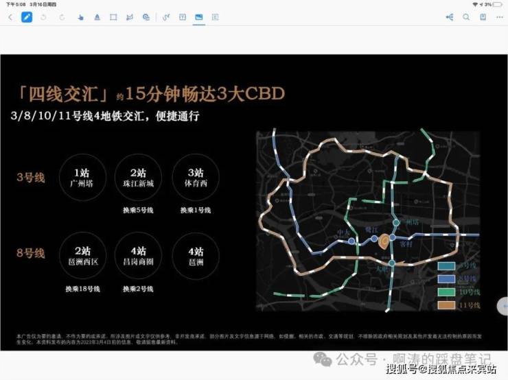Select the hand touch tool
This screenshot has width=508, height=380.
(80, 17)
